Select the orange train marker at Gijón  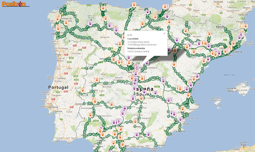click(103, 8)
